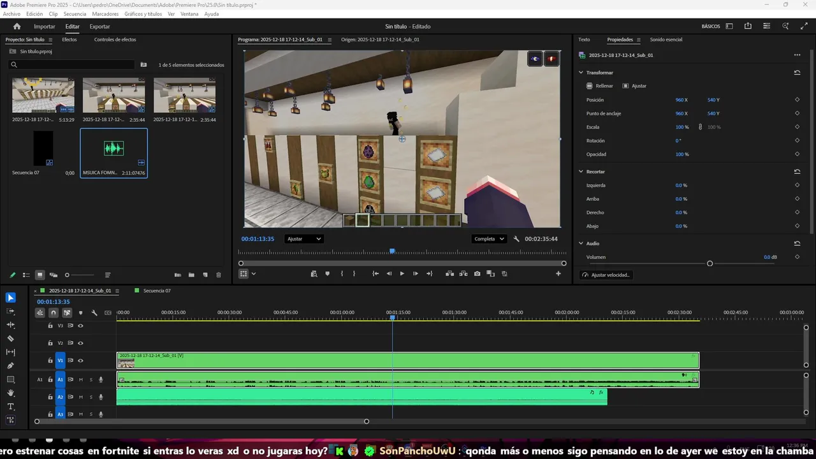Image resolution: width=816 pixels, height=459 pixels.
Task: Switch Project panel to freeform view
Action: [54, 275]
